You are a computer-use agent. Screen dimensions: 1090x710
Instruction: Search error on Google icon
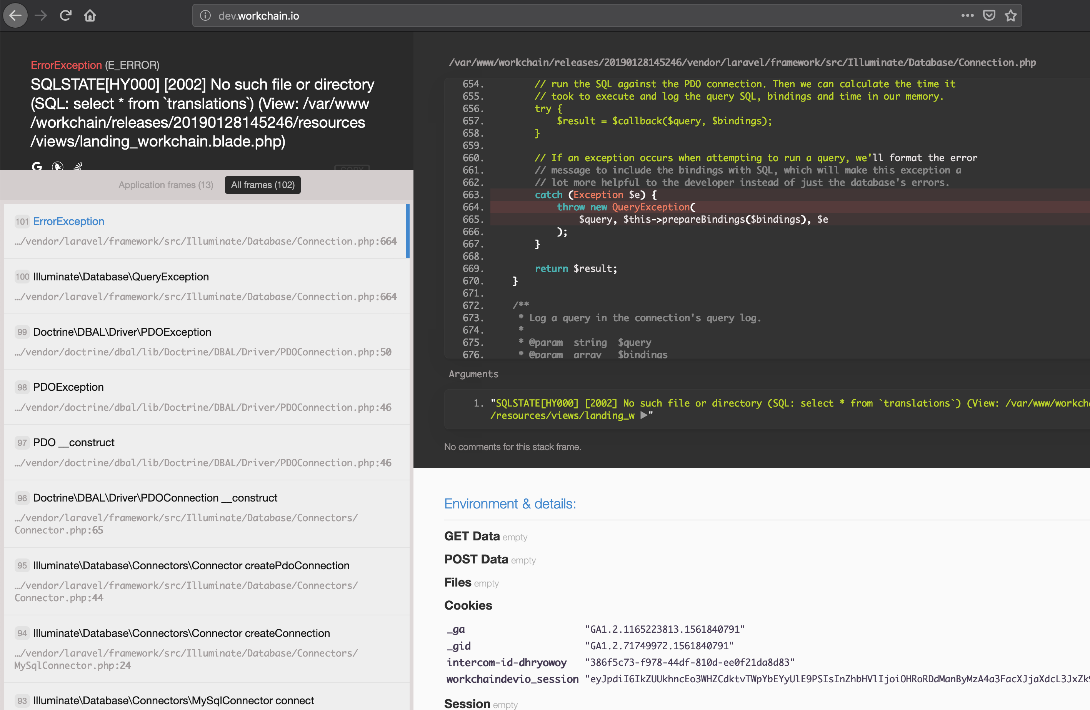(37, 166)
